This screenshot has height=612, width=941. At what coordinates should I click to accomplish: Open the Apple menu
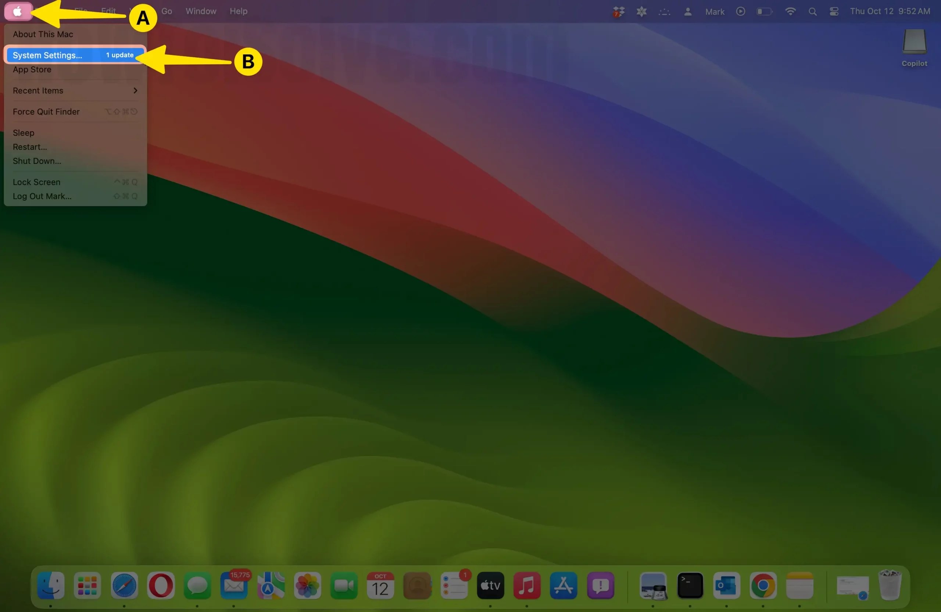coord(17,11)
